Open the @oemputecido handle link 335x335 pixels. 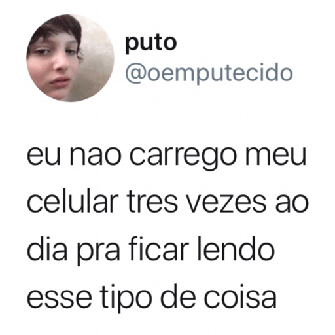tap(209, 73)
